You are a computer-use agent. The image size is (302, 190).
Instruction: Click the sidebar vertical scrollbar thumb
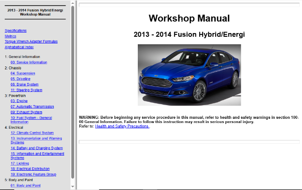tap(73, 92)
